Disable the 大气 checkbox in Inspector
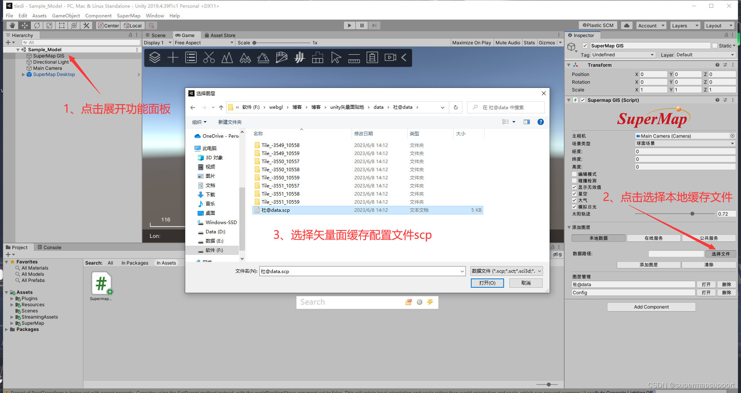Image resolution: width=741 pixels, height=393 pixels. click(574, 200)
